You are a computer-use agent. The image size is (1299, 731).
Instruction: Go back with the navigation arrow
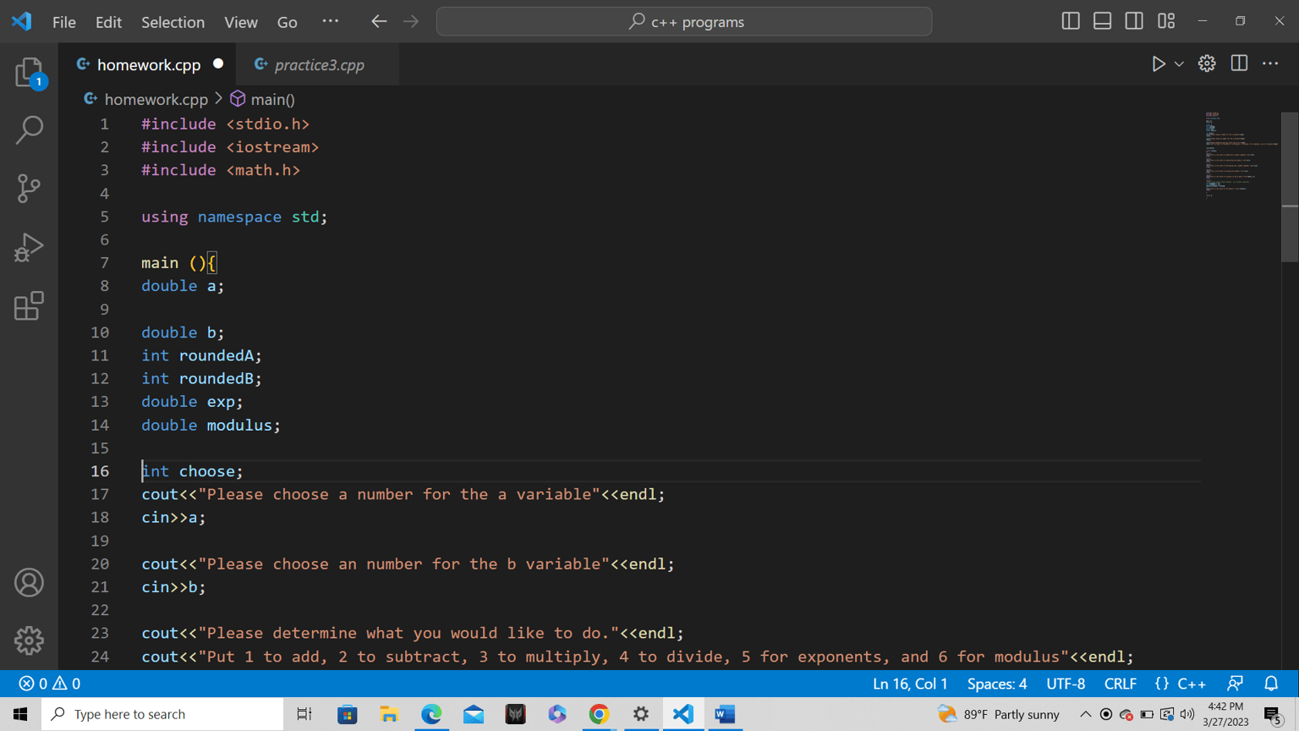[x=379, y=22]
